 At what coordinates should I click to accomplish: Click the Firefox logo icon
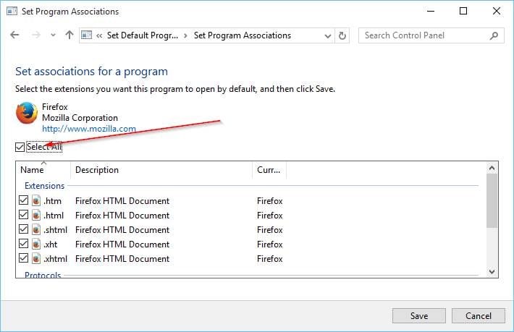point(26,113)
